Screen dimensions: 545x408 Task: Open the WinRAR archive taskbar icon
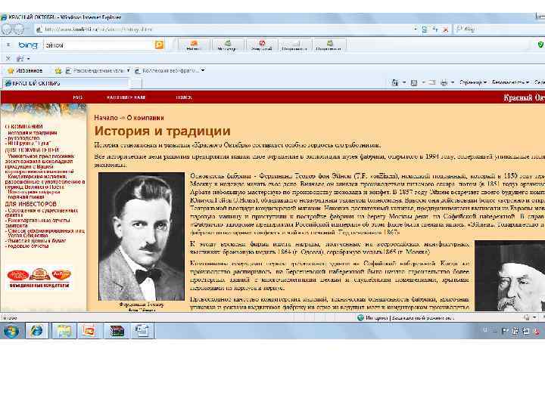coord(117,331)
